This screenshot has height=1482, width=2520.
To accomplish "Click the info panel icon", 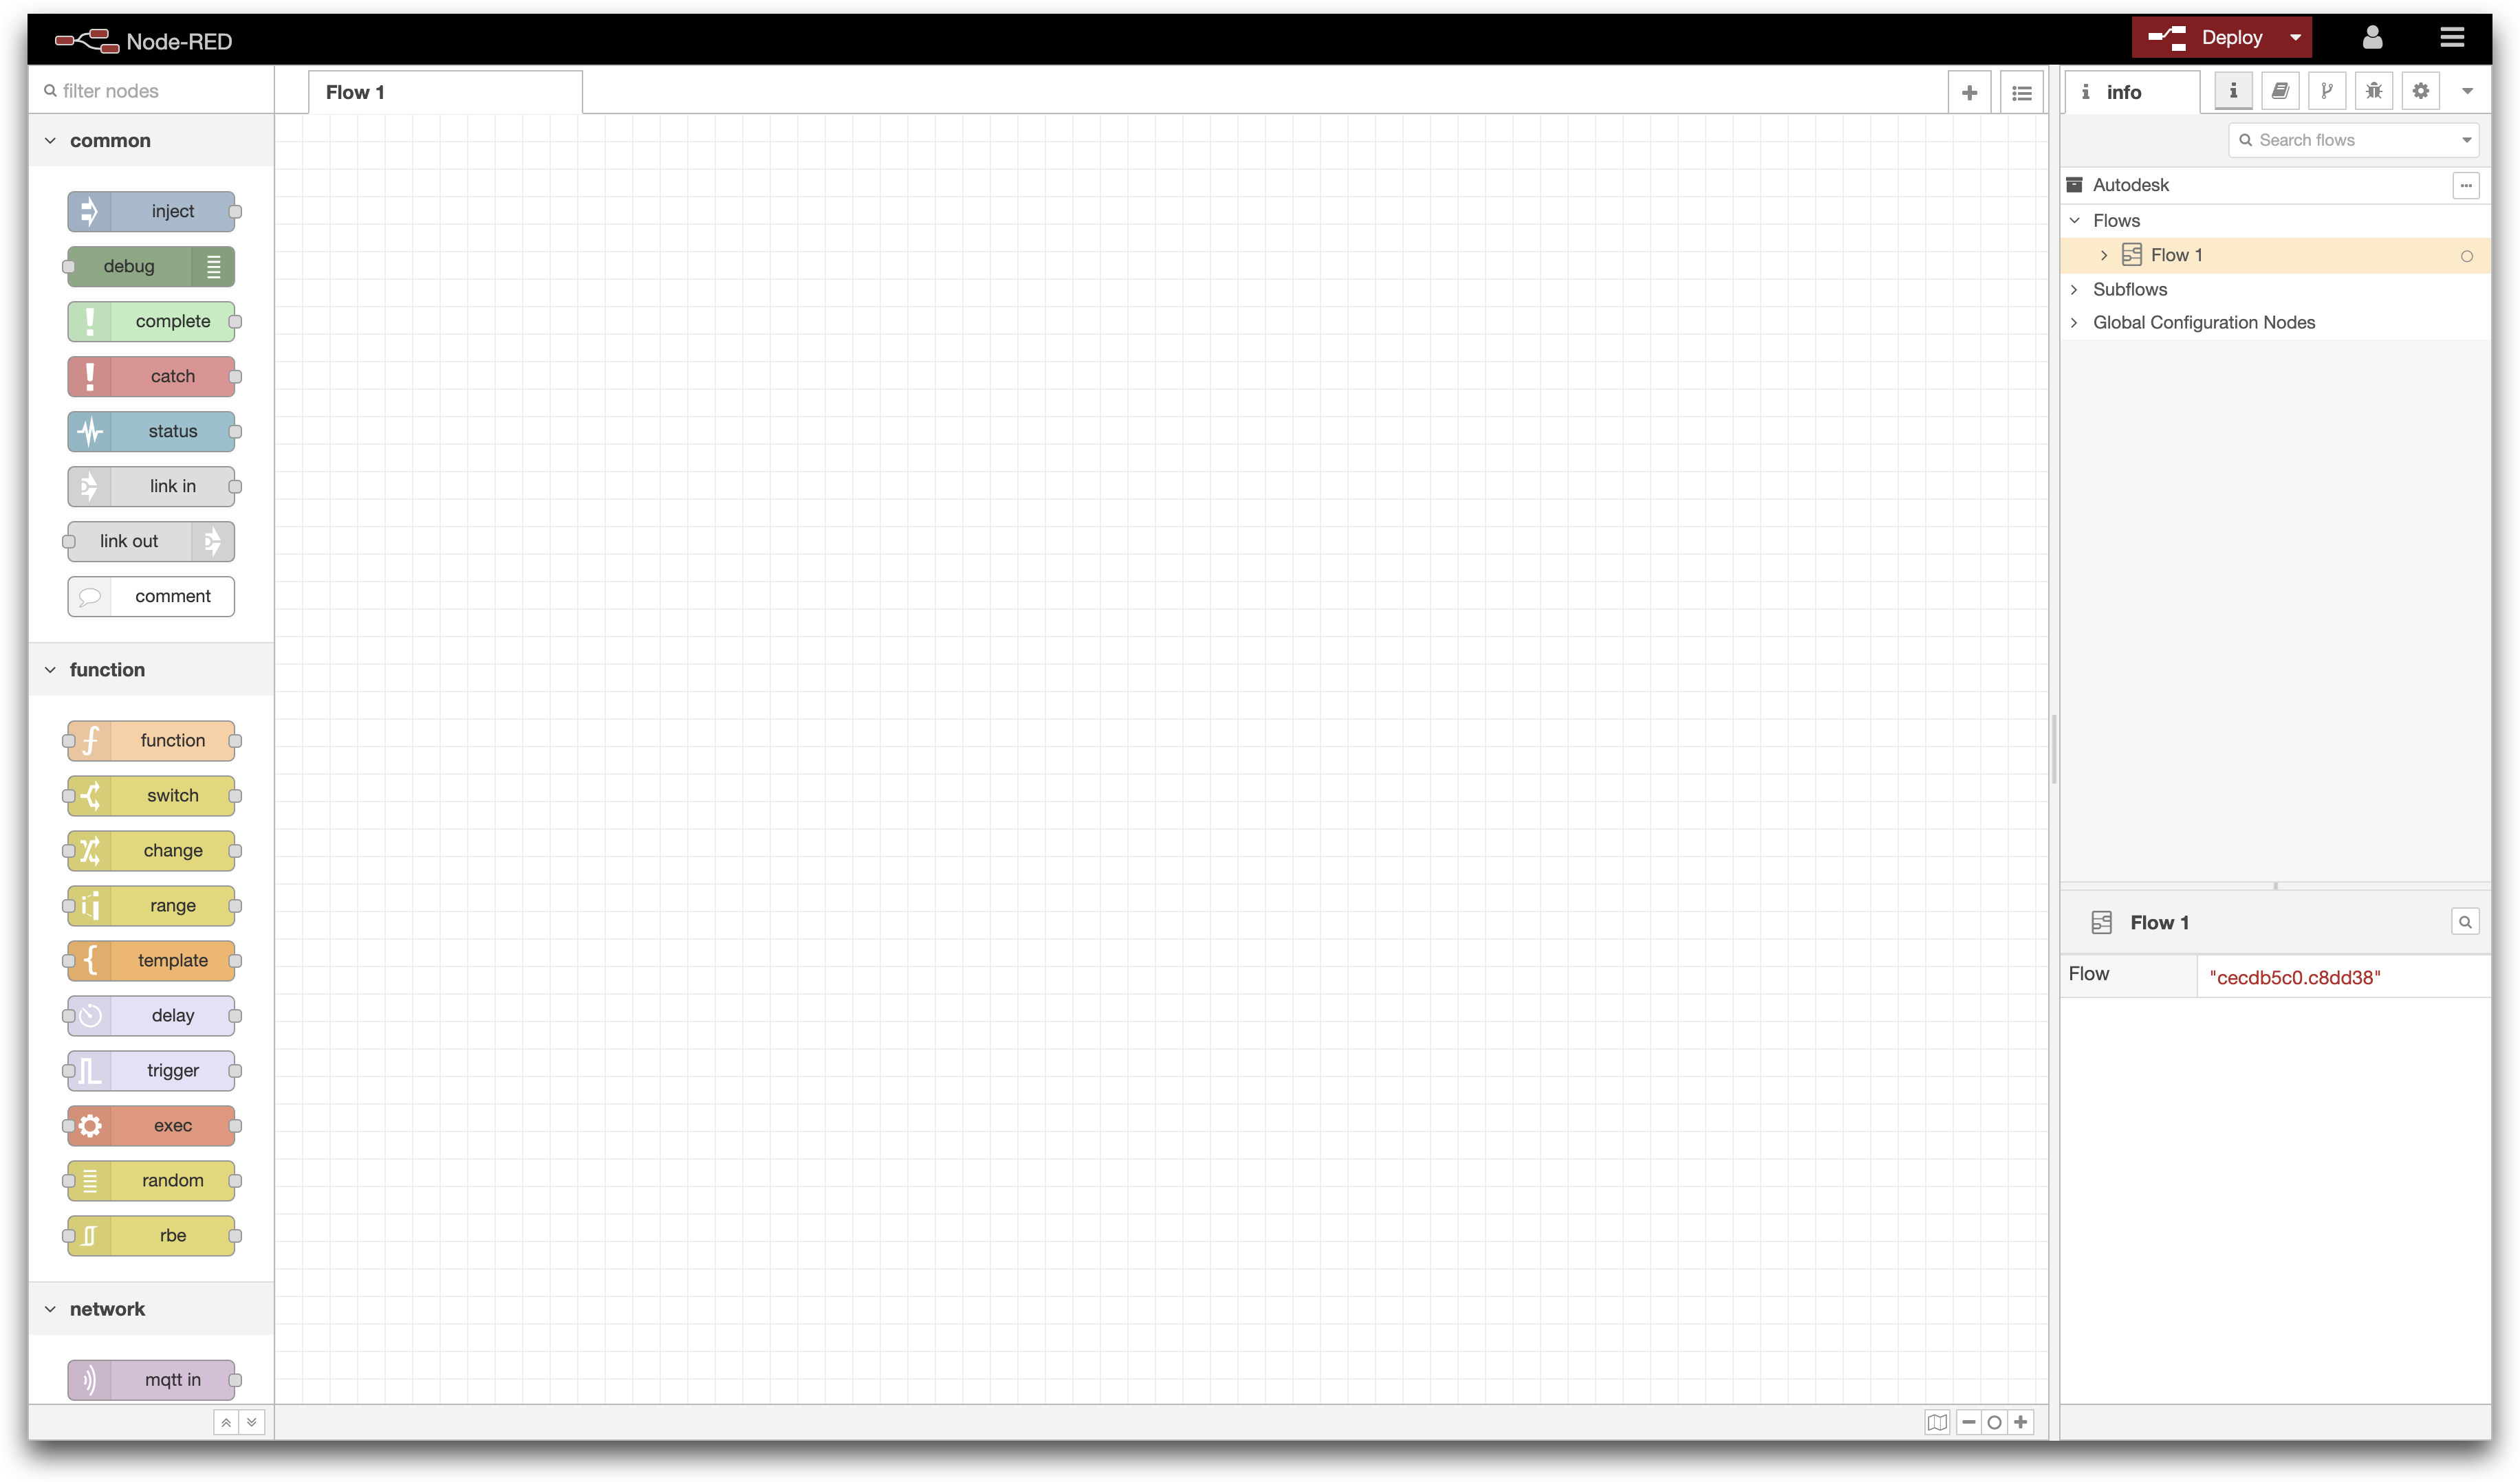I will click(x=2233, y=90).
